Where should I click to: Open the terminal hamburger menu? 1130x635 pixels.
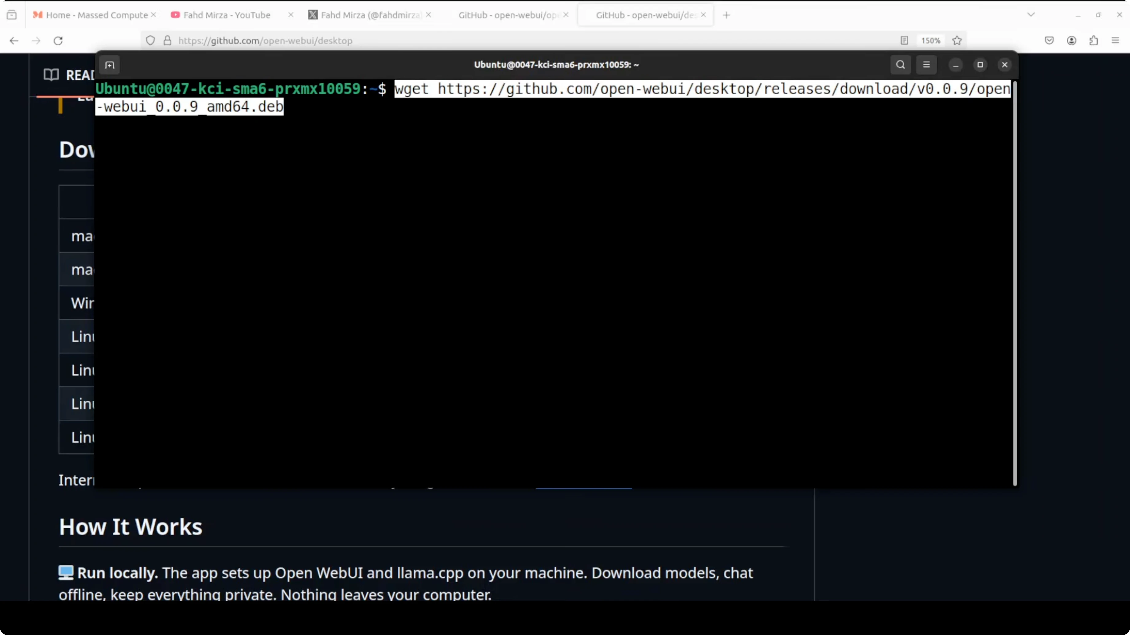(x=926, y=65)
